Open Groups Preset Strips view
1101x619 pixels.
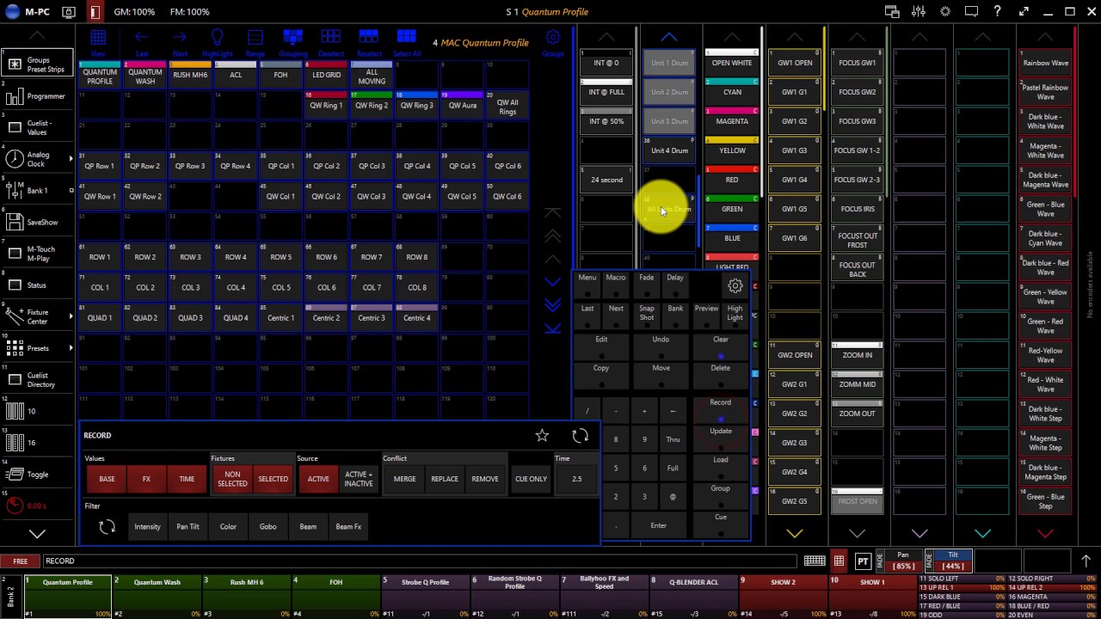[x=37, y=64]
